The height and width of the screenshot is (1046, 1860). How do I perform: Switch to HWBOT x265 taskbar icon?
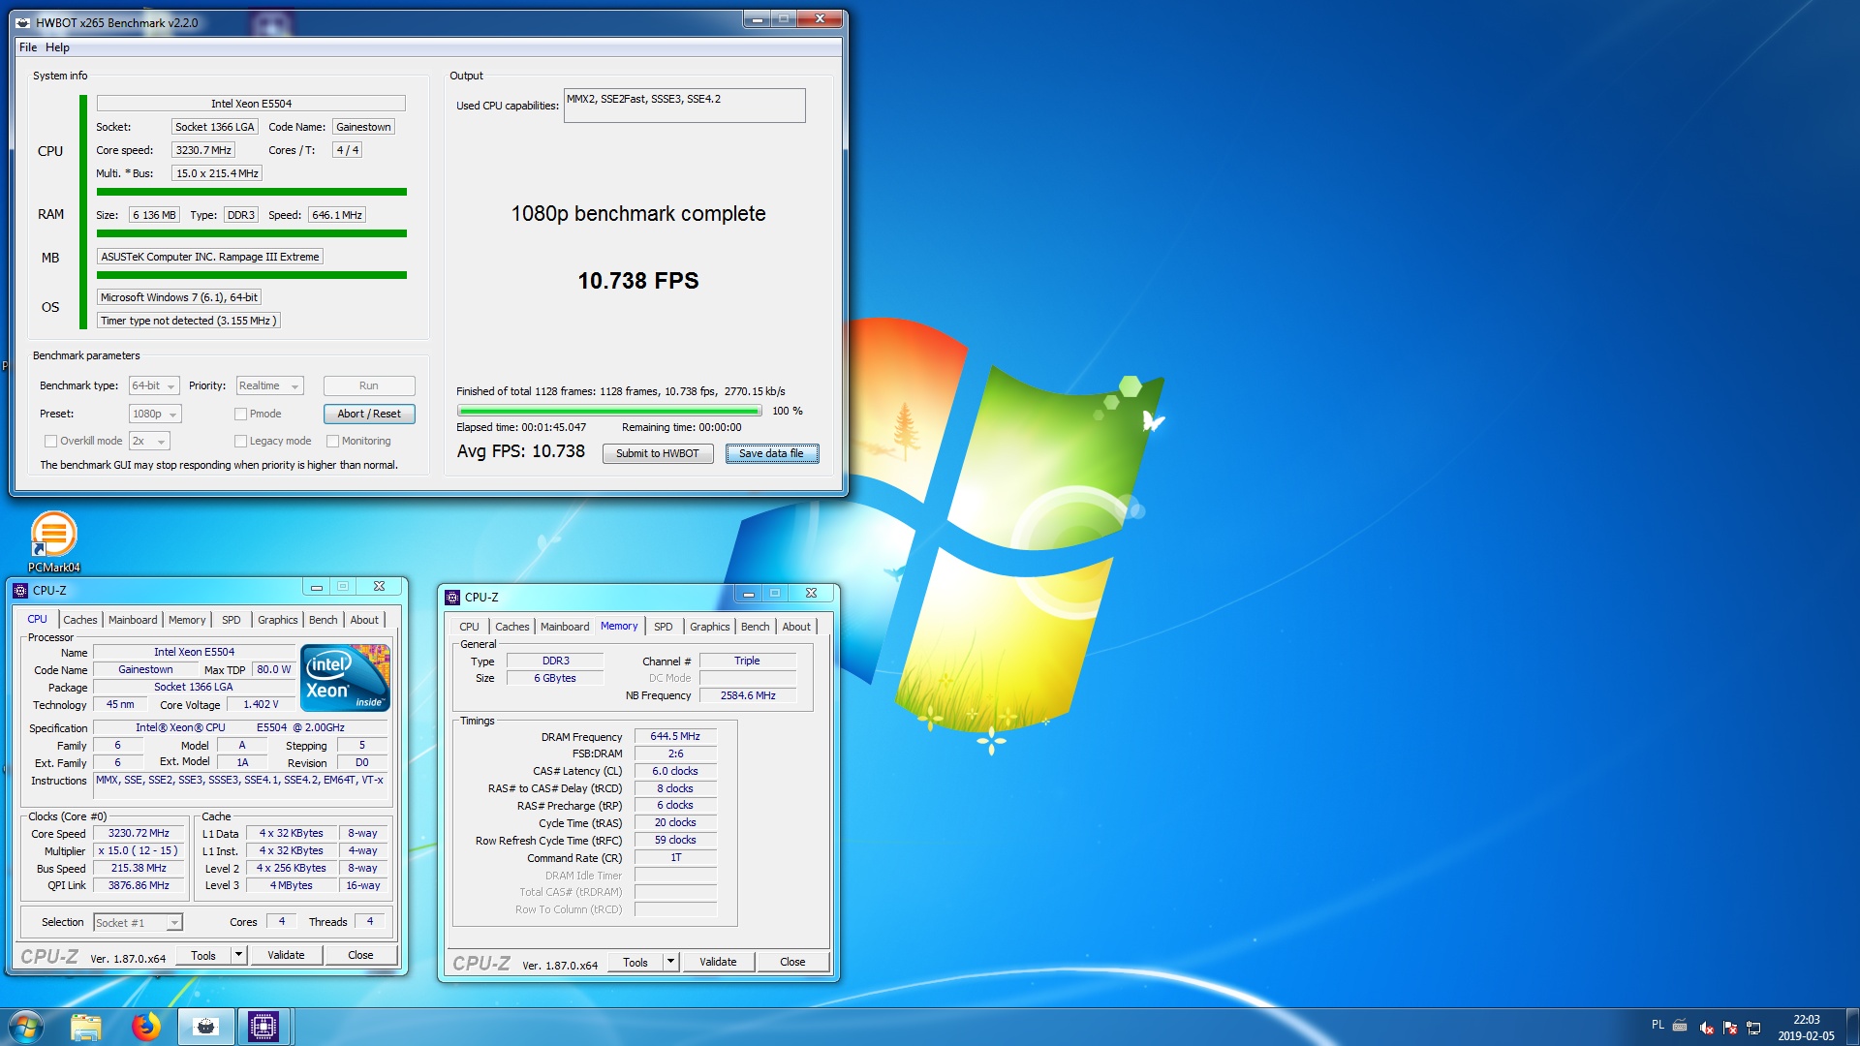coord(205,1027)
